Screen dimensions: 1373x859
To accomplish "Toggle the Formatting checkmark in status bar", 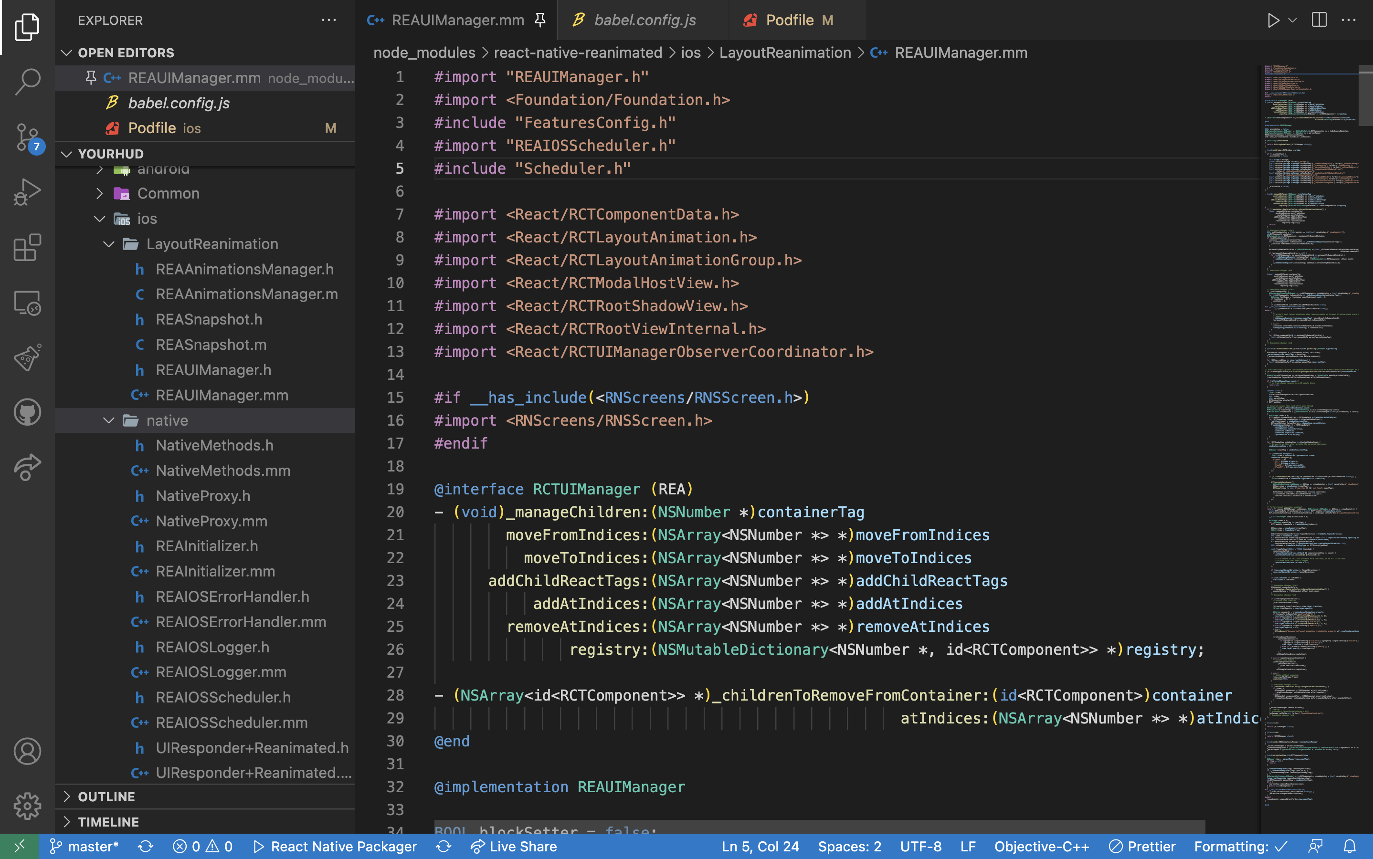I will coord(1241,847).
